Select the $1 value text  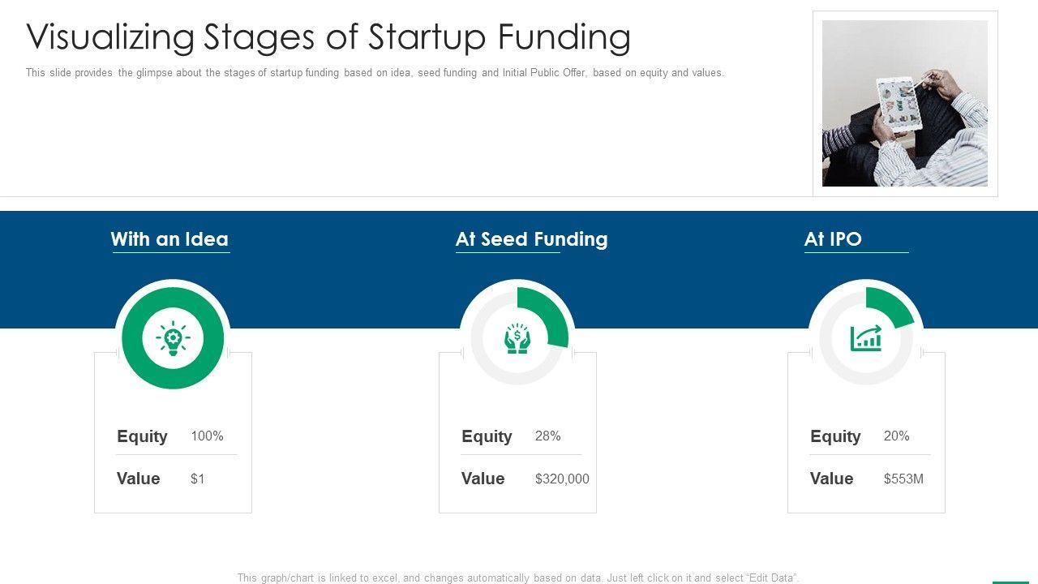pos(198,479)
